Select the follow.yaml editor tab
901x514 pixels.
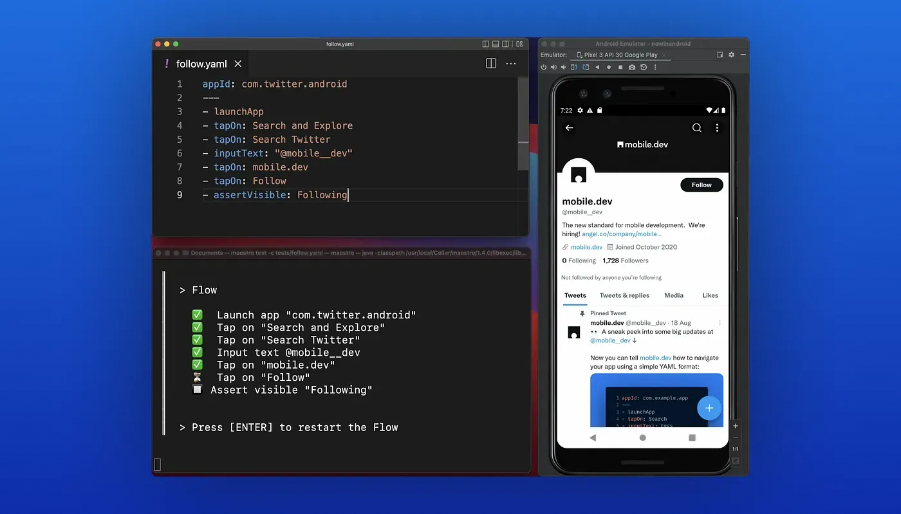(201, 64)
